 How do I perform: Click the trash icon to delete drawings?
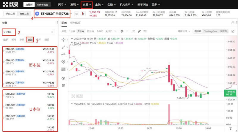pos(63,85)
